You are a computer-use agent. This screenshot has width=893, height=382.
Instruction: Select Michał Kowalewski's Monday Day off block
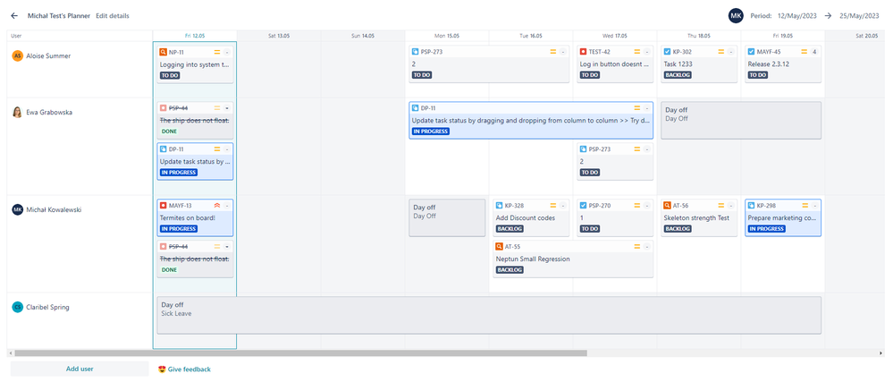point(447,217)
